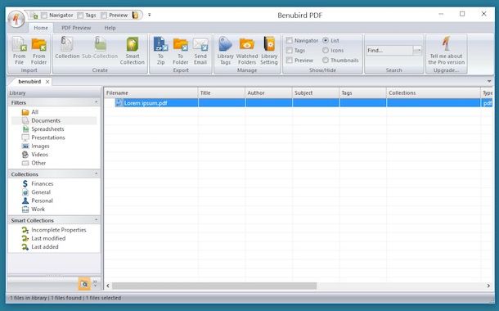Screen dimensions: 499x311
Task: Import a file with From File
Action: tap(19, 51)
